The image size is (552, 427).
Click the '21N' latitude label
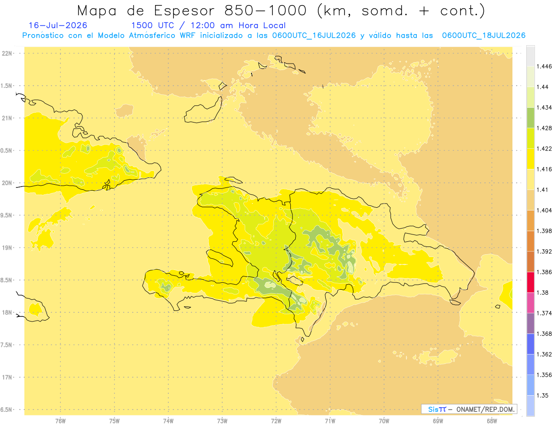8,118
